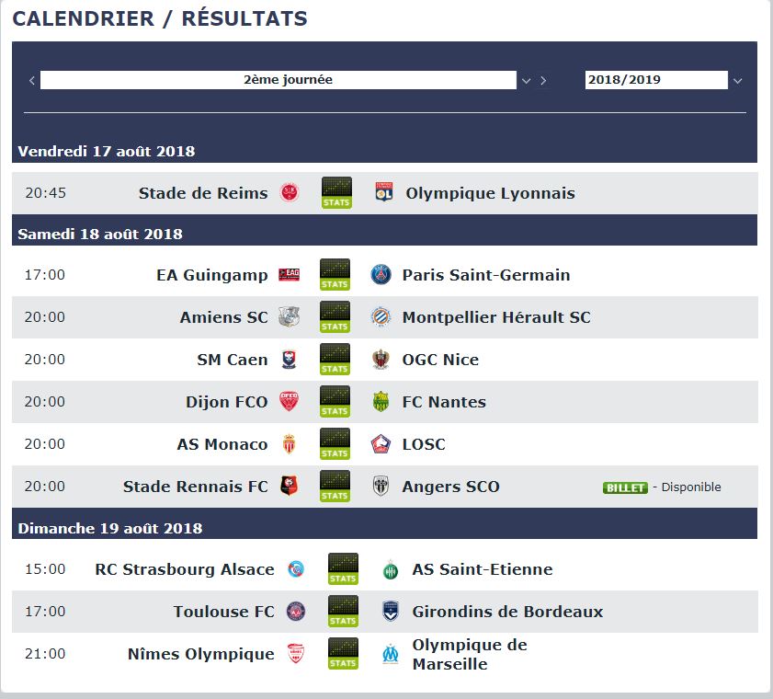Expand the 2ème journée dropdown arrow
773x699 pixels.
pyautogui.click(x=526, y=80)
